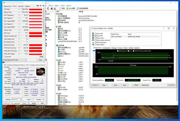Viewport: 180px width, 121px height.
Task: Open the CPU-Z Socket #1 selection dropdown
Action: coord(17,100)
